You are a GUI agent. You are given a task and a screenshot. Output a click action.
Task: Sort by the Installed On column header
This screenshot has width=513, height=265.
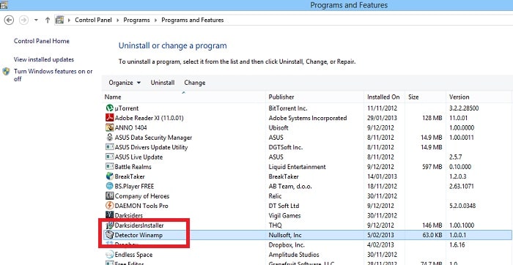[x=385, y=97]
